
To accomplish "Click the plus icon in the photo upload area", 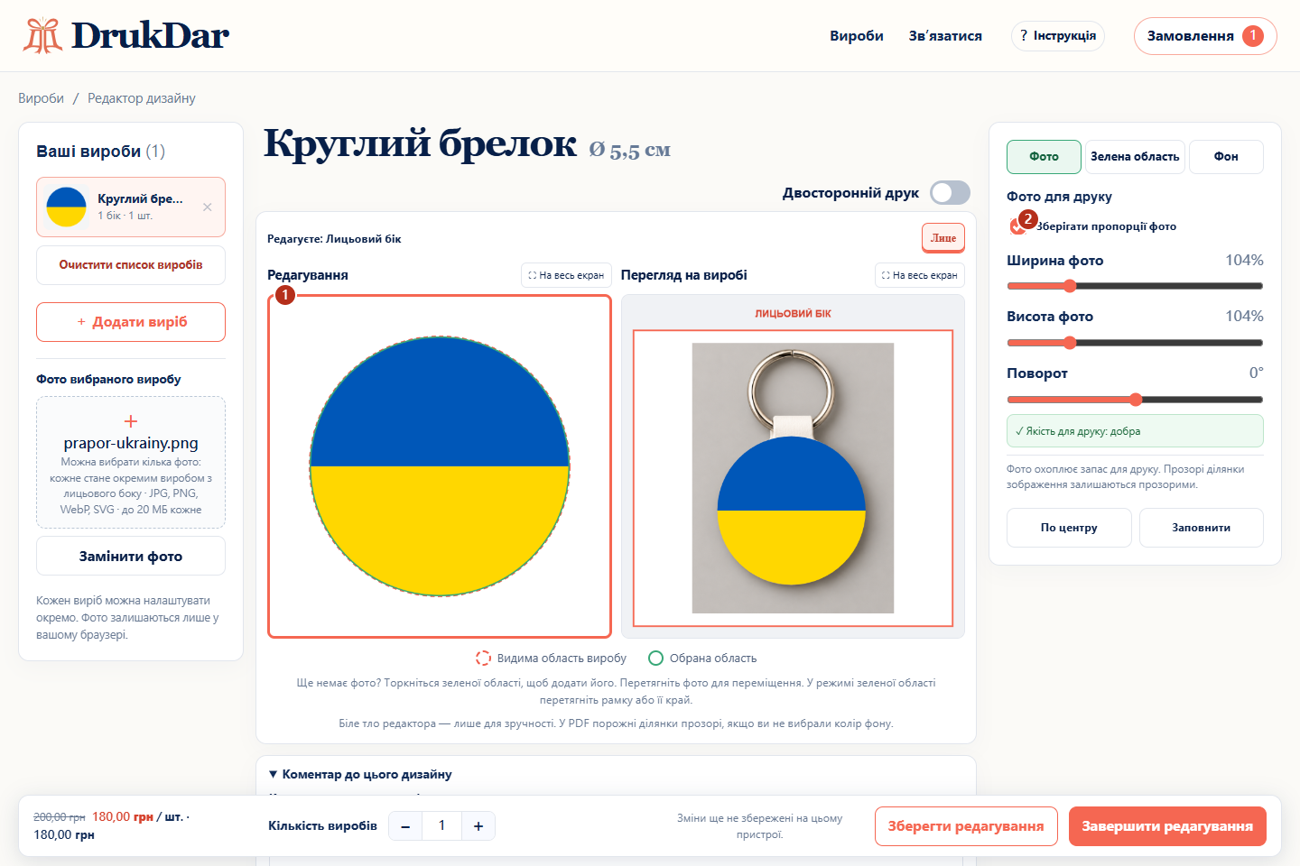I will coord(131,421).
